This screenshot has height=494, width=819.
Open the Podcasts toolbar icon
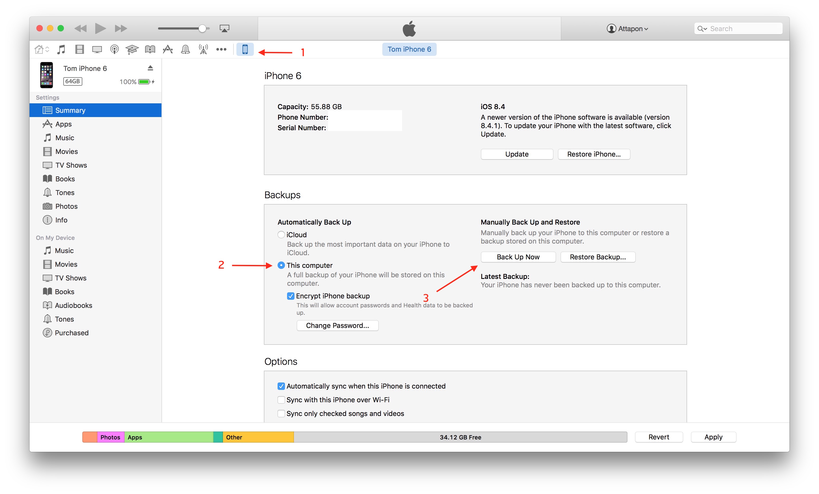pyautogui.click(x=114, y=50)
